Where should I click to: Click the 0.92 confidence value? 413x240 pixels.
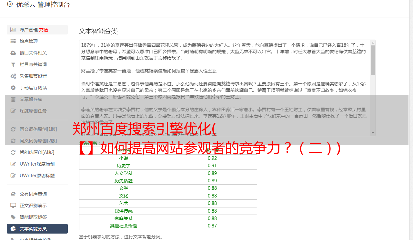pyautogui.click(x=212, y=158)
